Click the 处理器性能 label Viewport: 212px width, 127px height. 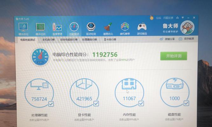(39, 115)
